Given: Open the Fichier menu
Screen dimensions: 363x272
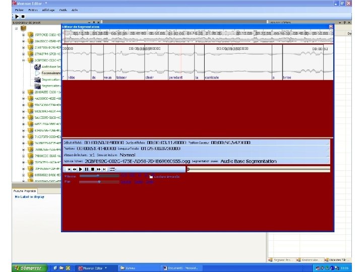Looking at the screenshot, I should coord(19,10).
